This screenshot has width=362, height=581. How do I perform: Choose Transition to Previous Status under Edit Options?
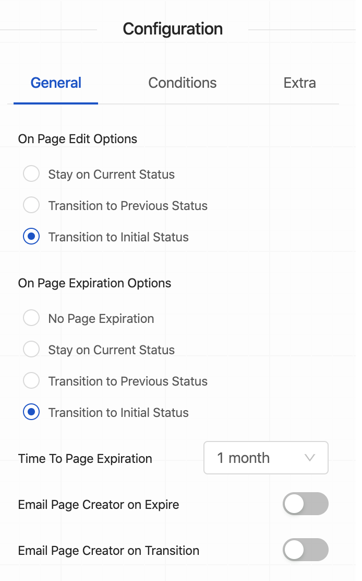(x=32, y=205)
